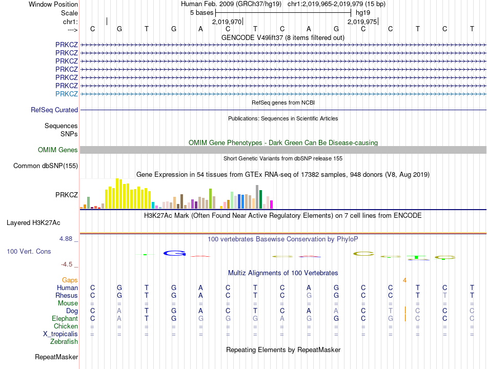This screenshot has width=487, height=369.
Task: Select the Human alignment row label
Action: click(67, 288)
